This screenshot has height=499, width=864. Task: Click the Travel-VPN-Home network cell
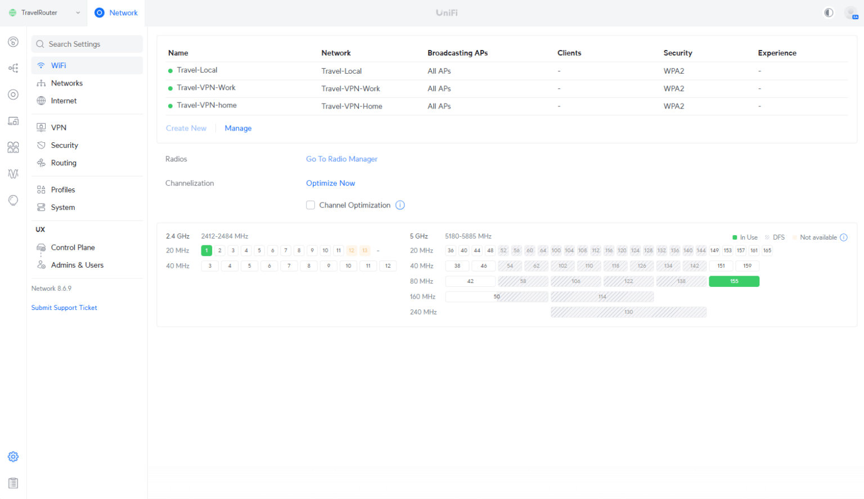[352, 106]
